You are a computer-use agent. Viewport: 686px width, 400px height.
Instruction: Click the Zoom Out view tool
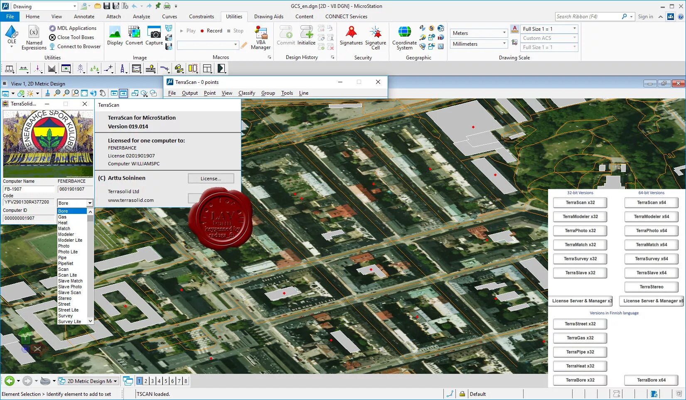(x=66, y=93)
